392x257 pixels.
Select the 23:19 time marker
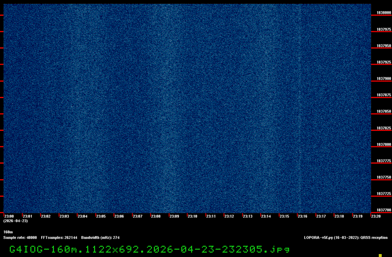(x=358, y=216)
